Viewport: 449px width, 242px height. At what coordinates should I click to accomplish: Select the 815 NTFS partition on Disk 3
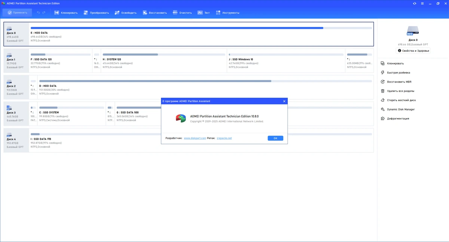110,114
